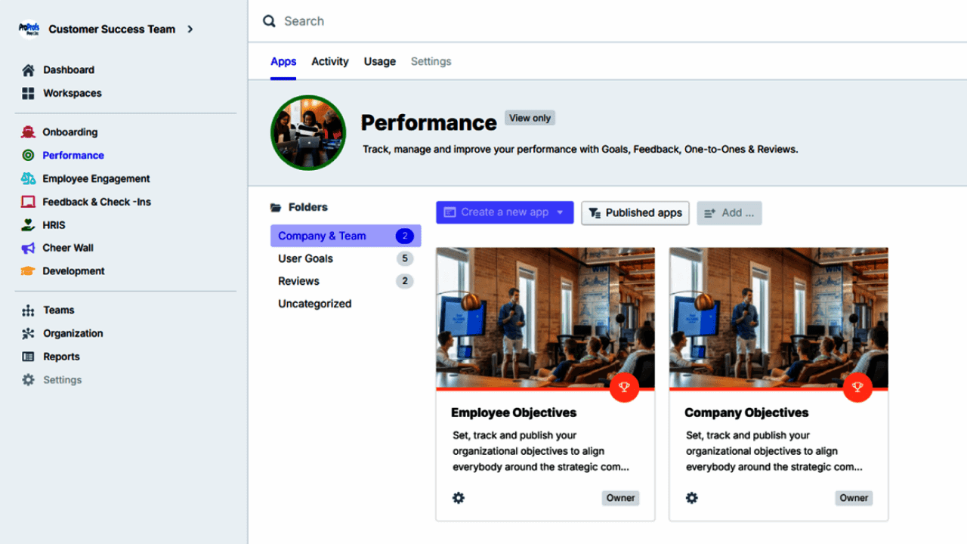Open Reports in the sidebar
Viewport: 967px width, 544px height.
click(61, 357)
